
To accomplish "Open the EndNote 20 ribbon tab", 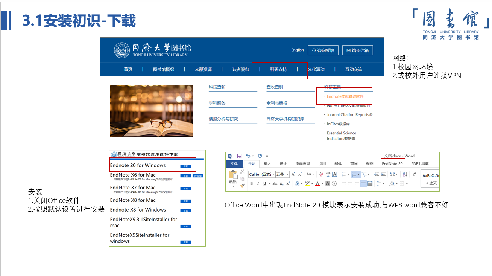I will [392, 163].
